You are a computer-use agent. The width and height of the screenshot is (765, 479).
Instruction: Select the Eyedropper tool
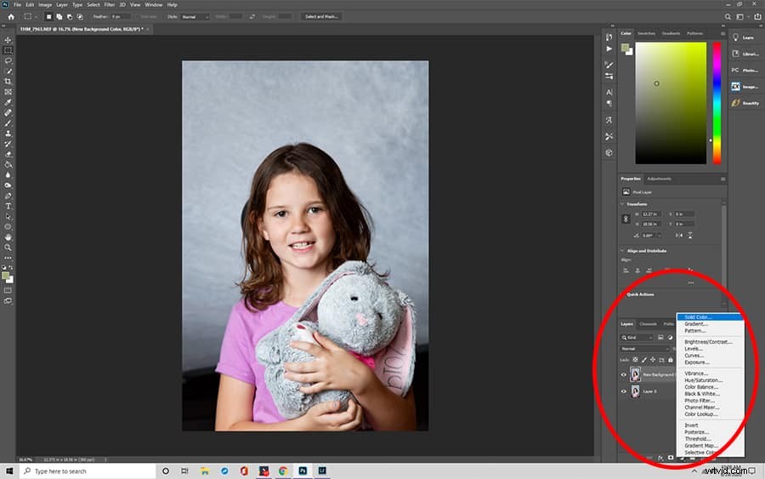click(8, 102)
